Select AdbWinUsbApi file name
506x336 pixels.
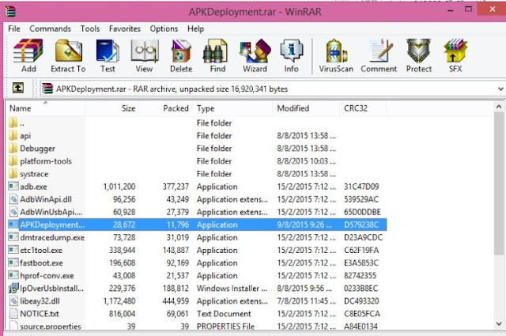(x=51, y=212)
